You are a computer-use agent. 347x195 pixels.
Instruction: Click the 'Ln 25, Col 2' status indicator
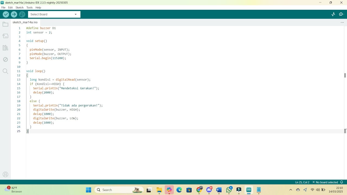pyautogui.click(x=302, y=182)
